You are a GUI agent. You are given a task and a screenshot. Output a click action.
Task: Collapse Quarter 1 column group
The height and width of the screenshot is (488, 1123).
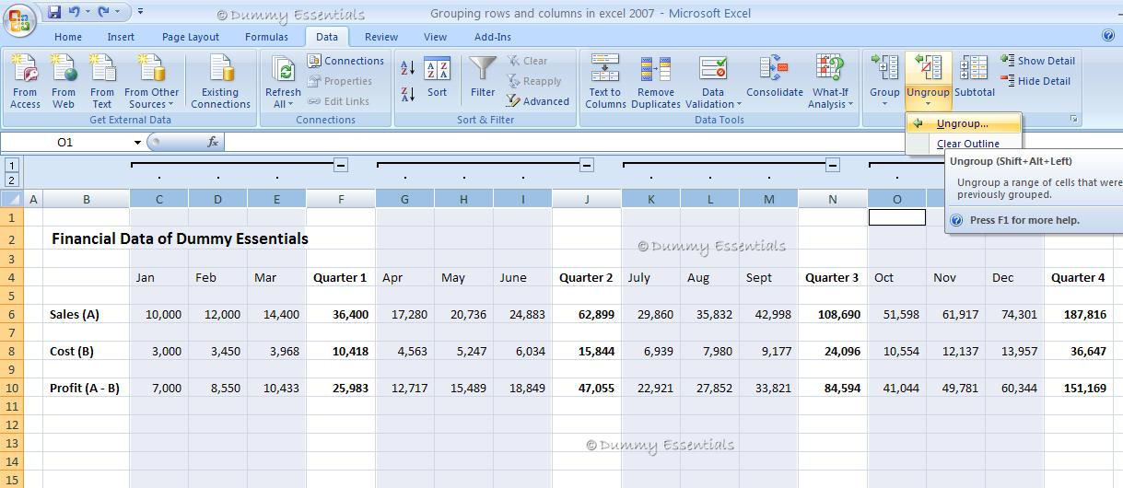341,165
